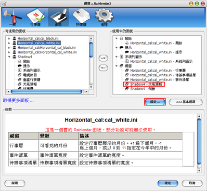Screen dimensions: 207x191
Task: Confirm with the 確定 button
Action: 167,183
